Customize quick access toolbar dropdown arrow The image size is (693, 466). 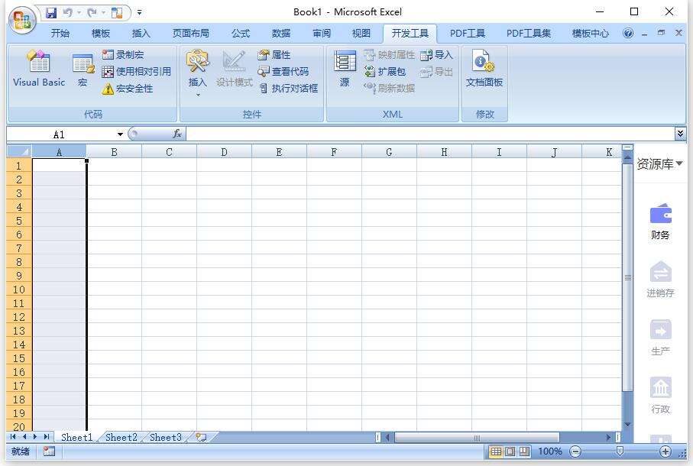click(139, 13)
